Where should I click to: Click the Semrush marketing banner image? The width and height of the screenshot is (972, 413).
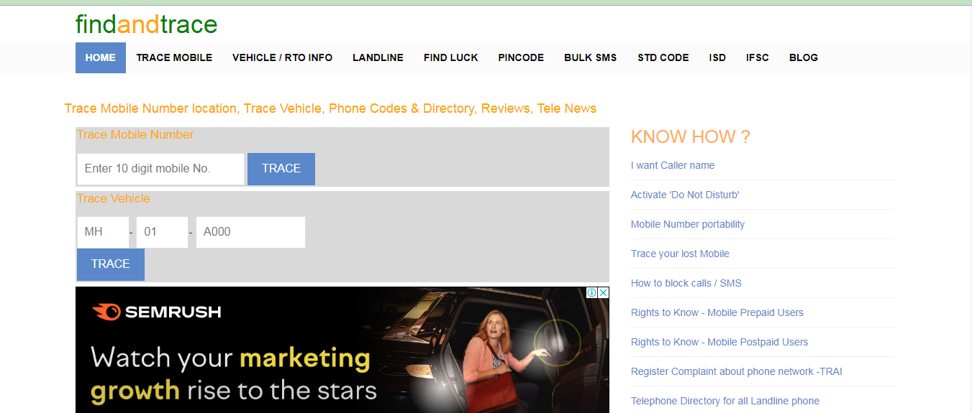(x=342, y=359)
